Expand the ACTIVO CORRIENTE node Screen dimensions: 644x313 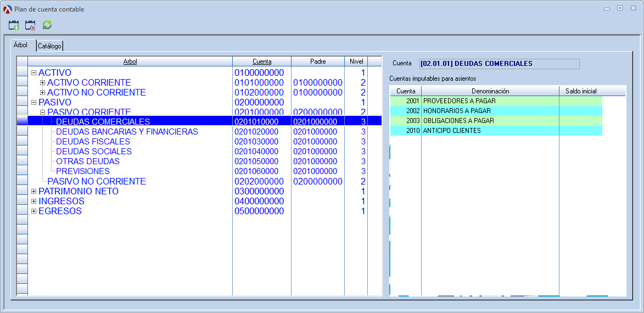tap(42, 82)
